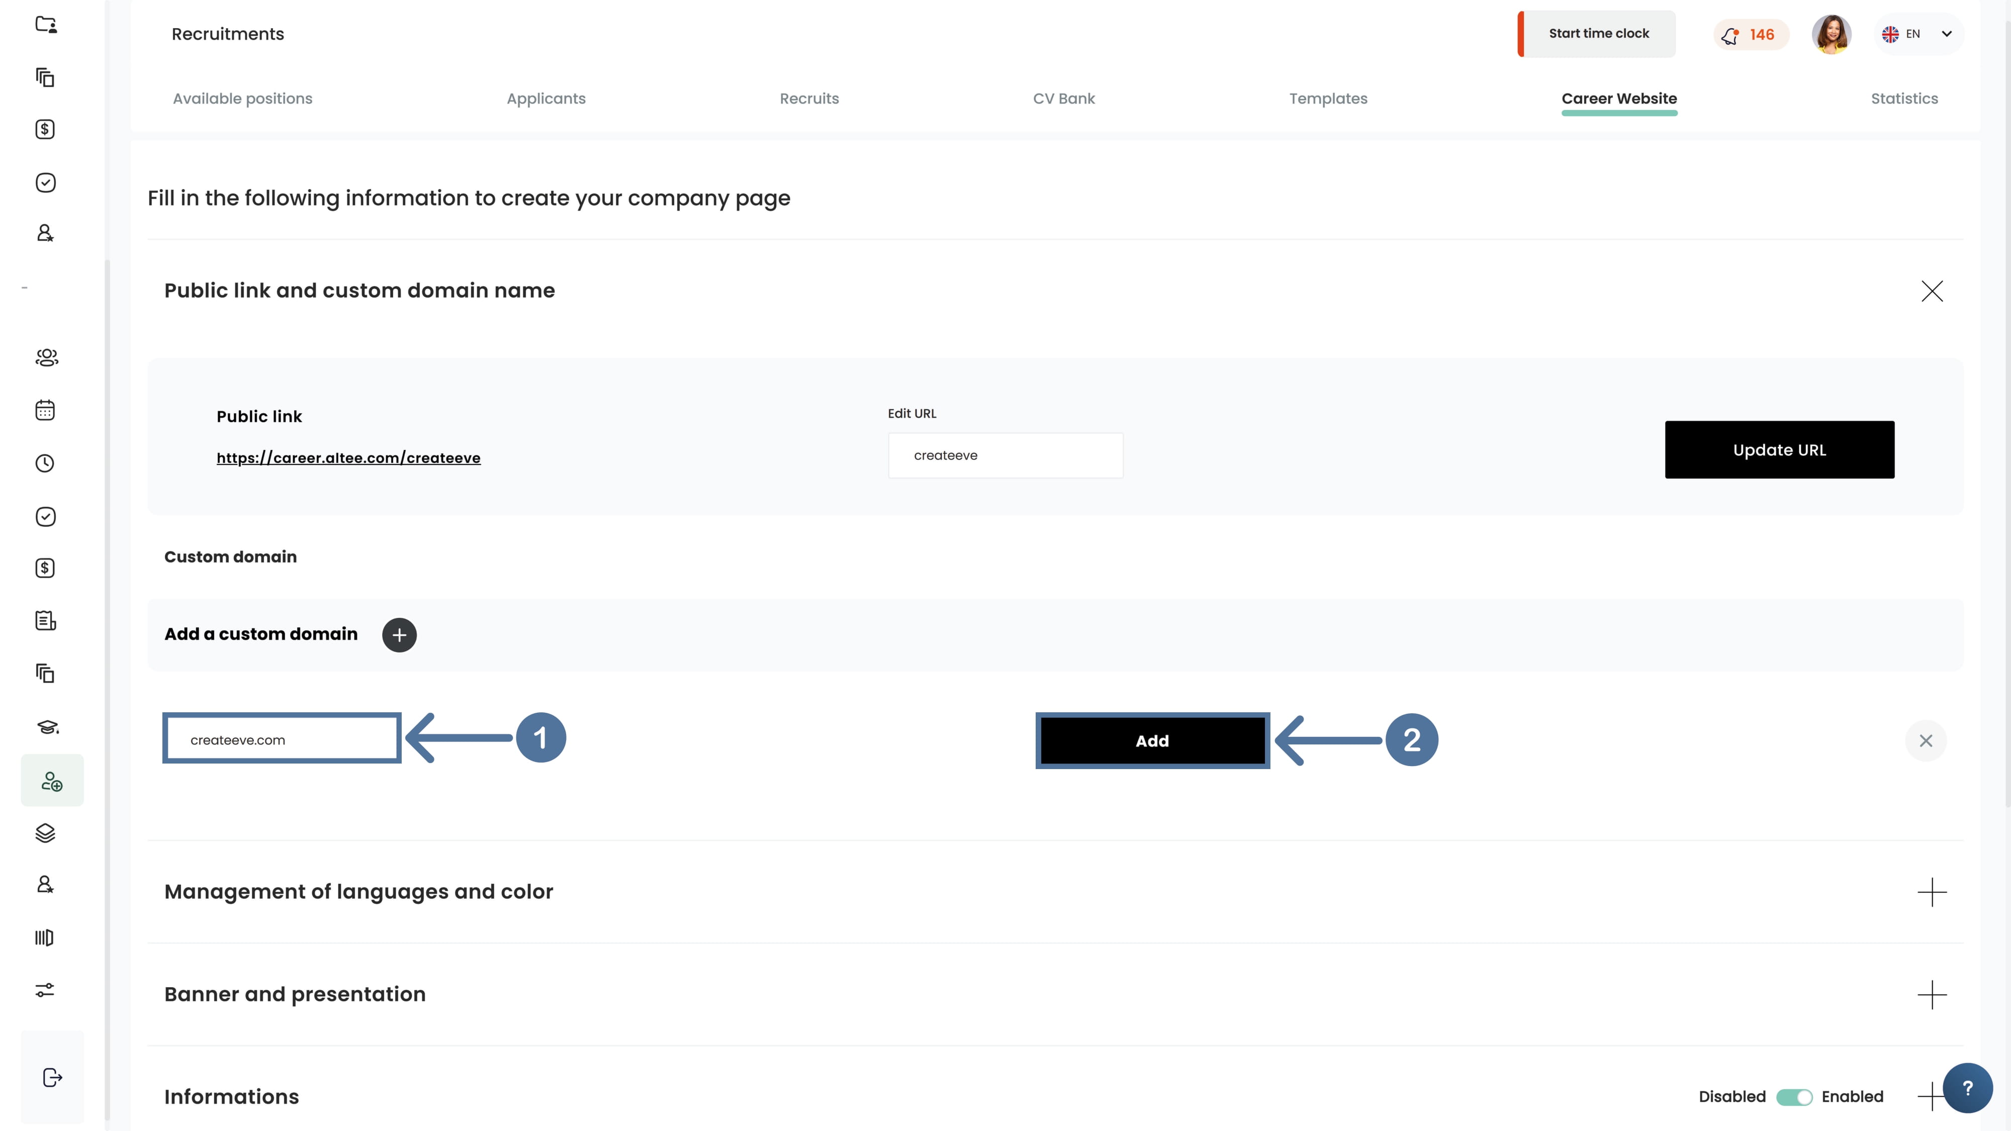Open the user profile avatar
The image size is (2011, 1131).
coord(1832,34)
